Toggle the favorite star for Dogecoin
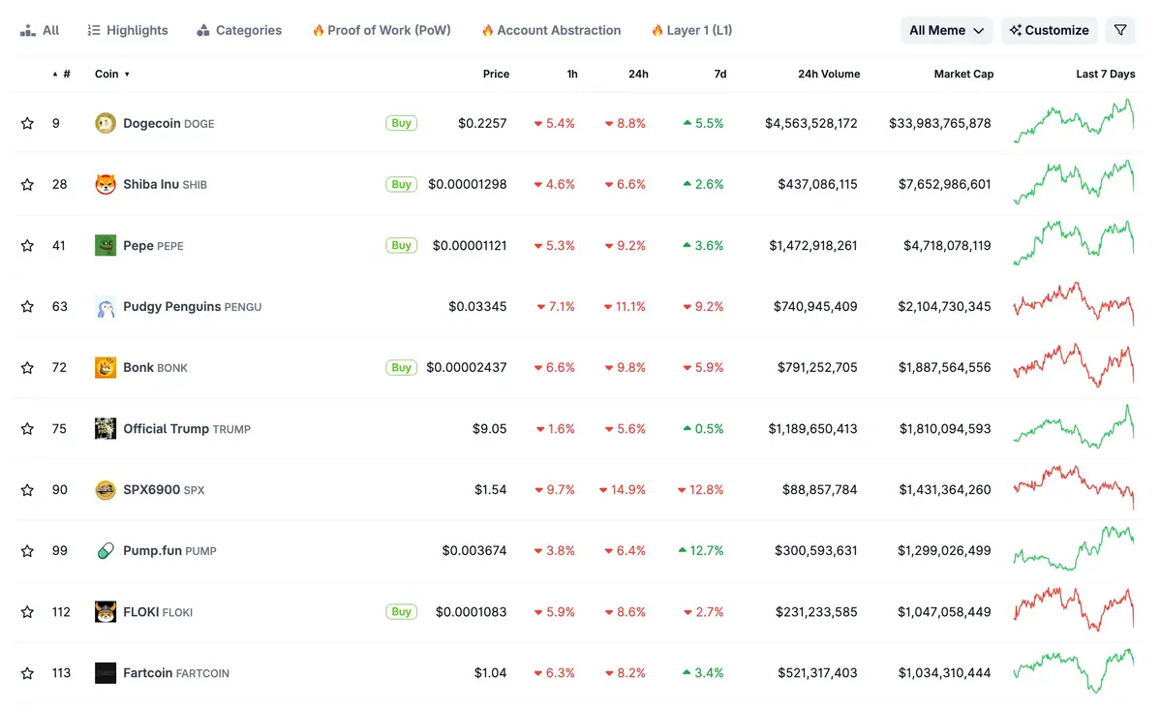Image resolution: width=1161 pixels, height=709 pixels. 27,123
